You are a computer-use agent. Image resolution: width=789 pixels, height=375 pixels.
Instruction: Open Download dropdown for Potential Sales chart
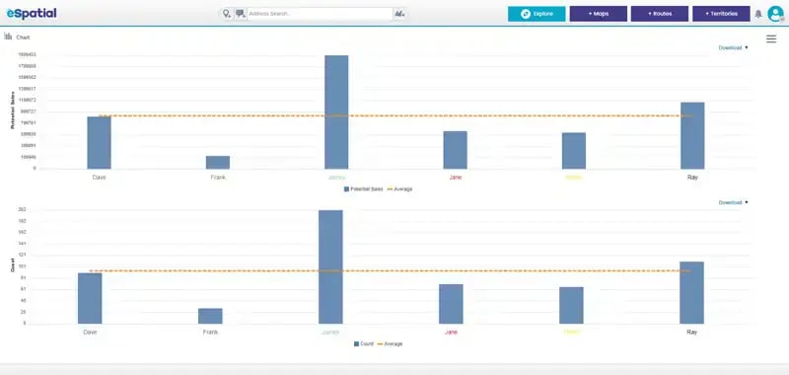[733, 47]
